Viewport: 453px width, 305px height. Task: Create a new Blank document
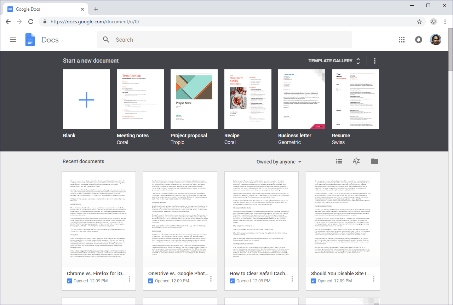[86, 99]
